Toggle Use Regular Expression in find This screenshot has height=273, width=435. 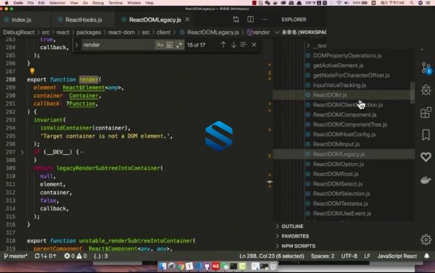pos(179,45)
